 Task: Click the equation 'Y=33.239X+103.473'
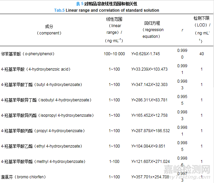pos(149,69)
